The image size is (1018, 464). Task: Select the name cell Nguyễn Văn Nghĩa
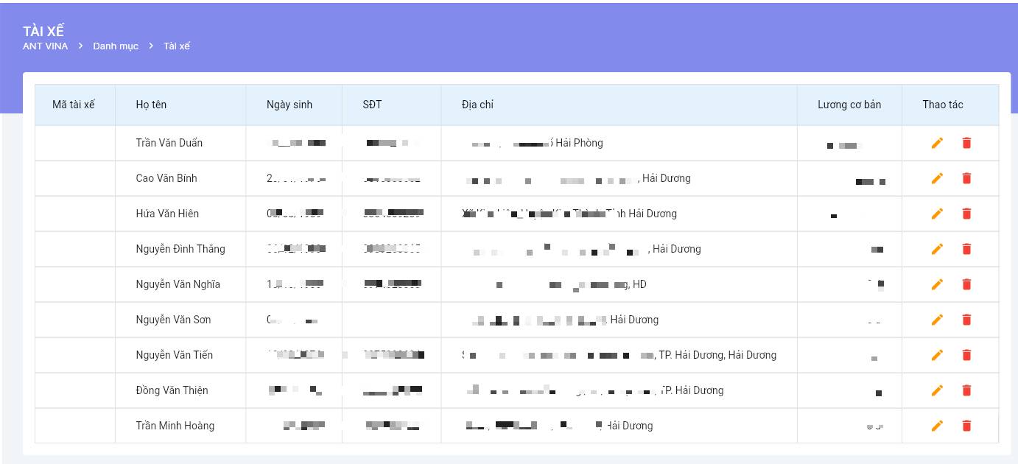pyautogui.click(x=178, y=284)
